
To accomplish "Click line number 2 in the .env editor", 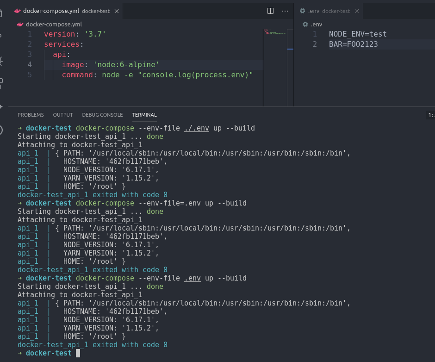I will point(315,44).
